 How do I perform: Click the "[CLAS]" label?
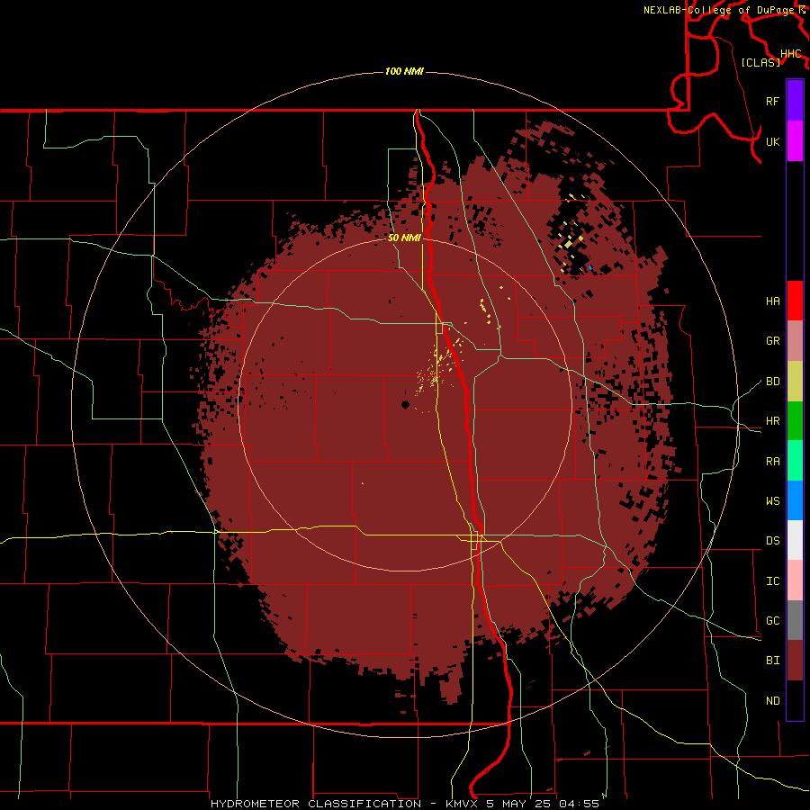coord(760,62)
